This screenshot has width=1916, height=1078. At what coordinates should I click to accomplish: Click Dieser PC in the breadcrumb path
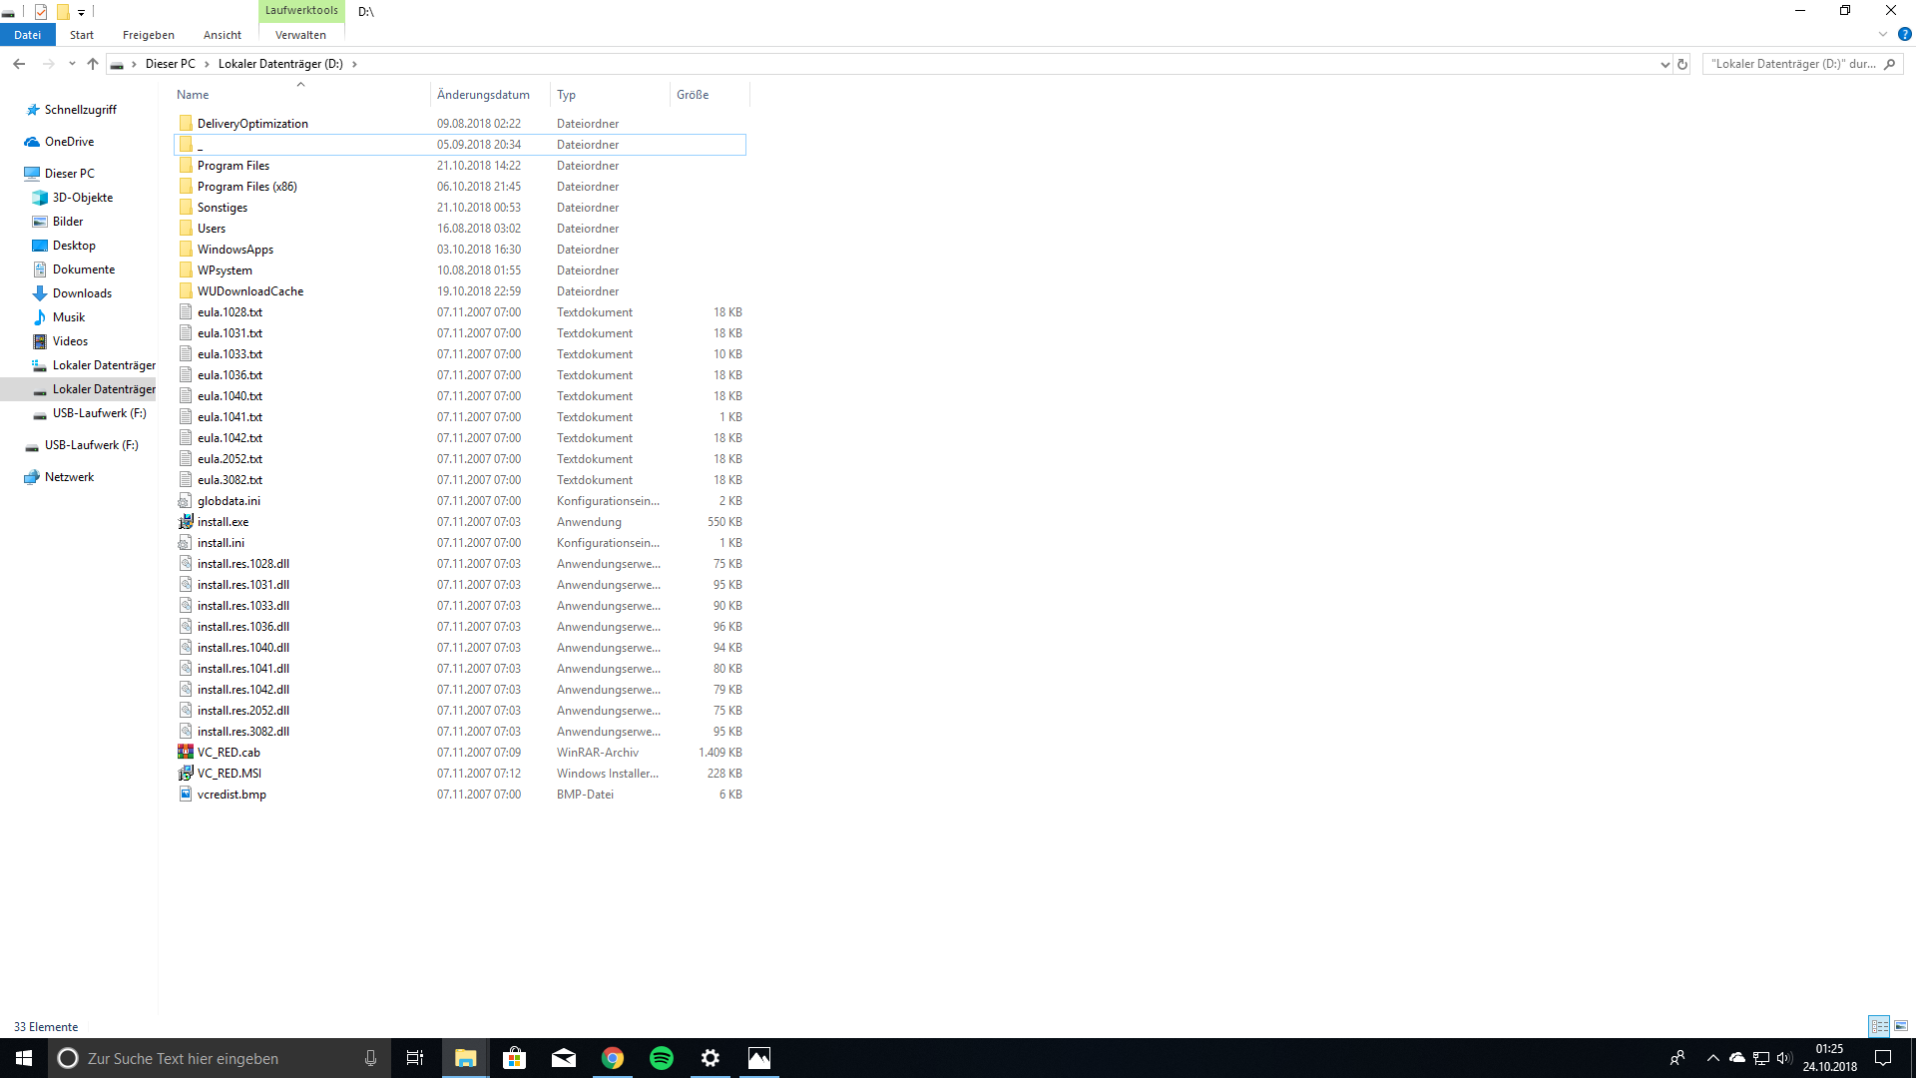[170, 64]
